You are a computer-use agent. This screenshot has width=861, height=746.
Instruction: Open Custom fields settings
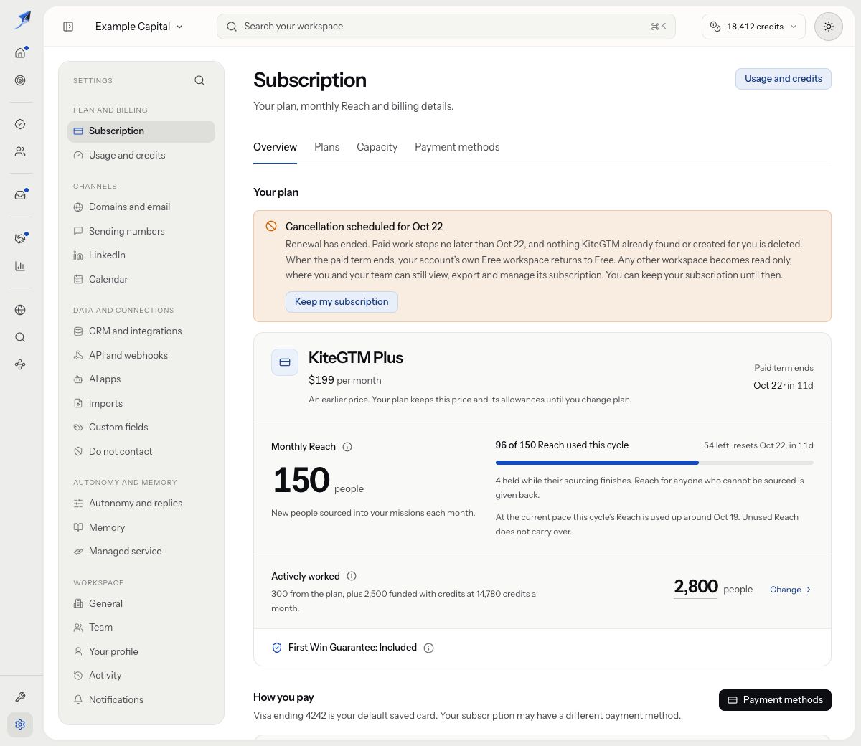point(141,428)
